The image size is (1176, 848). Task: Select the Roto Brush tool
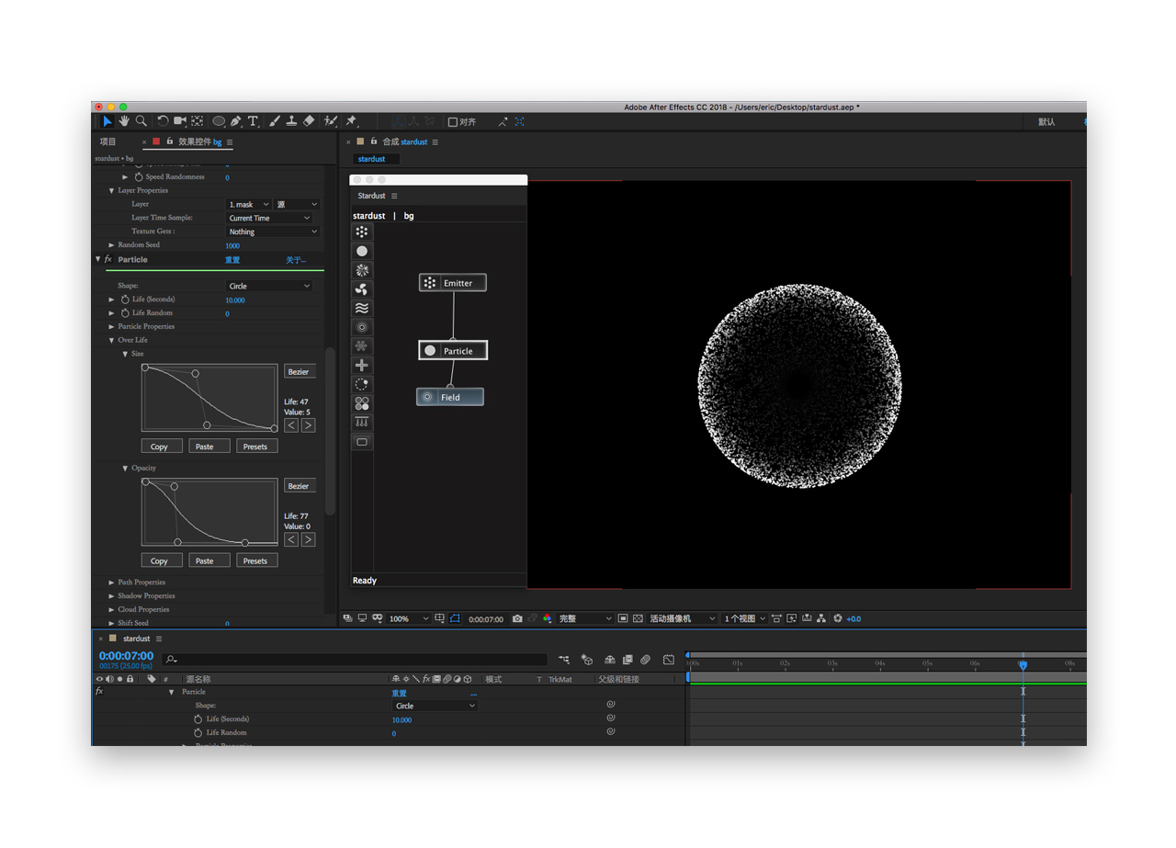click(x=330, y=121)
